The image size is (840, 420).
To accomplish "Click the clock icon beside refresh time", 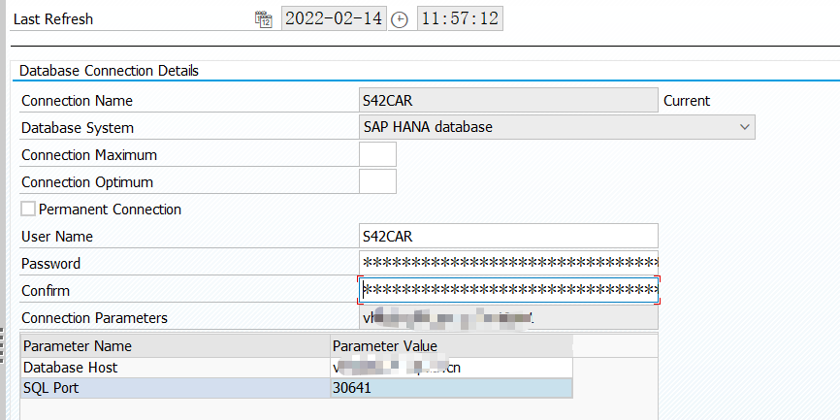I will tap(400, 20).
